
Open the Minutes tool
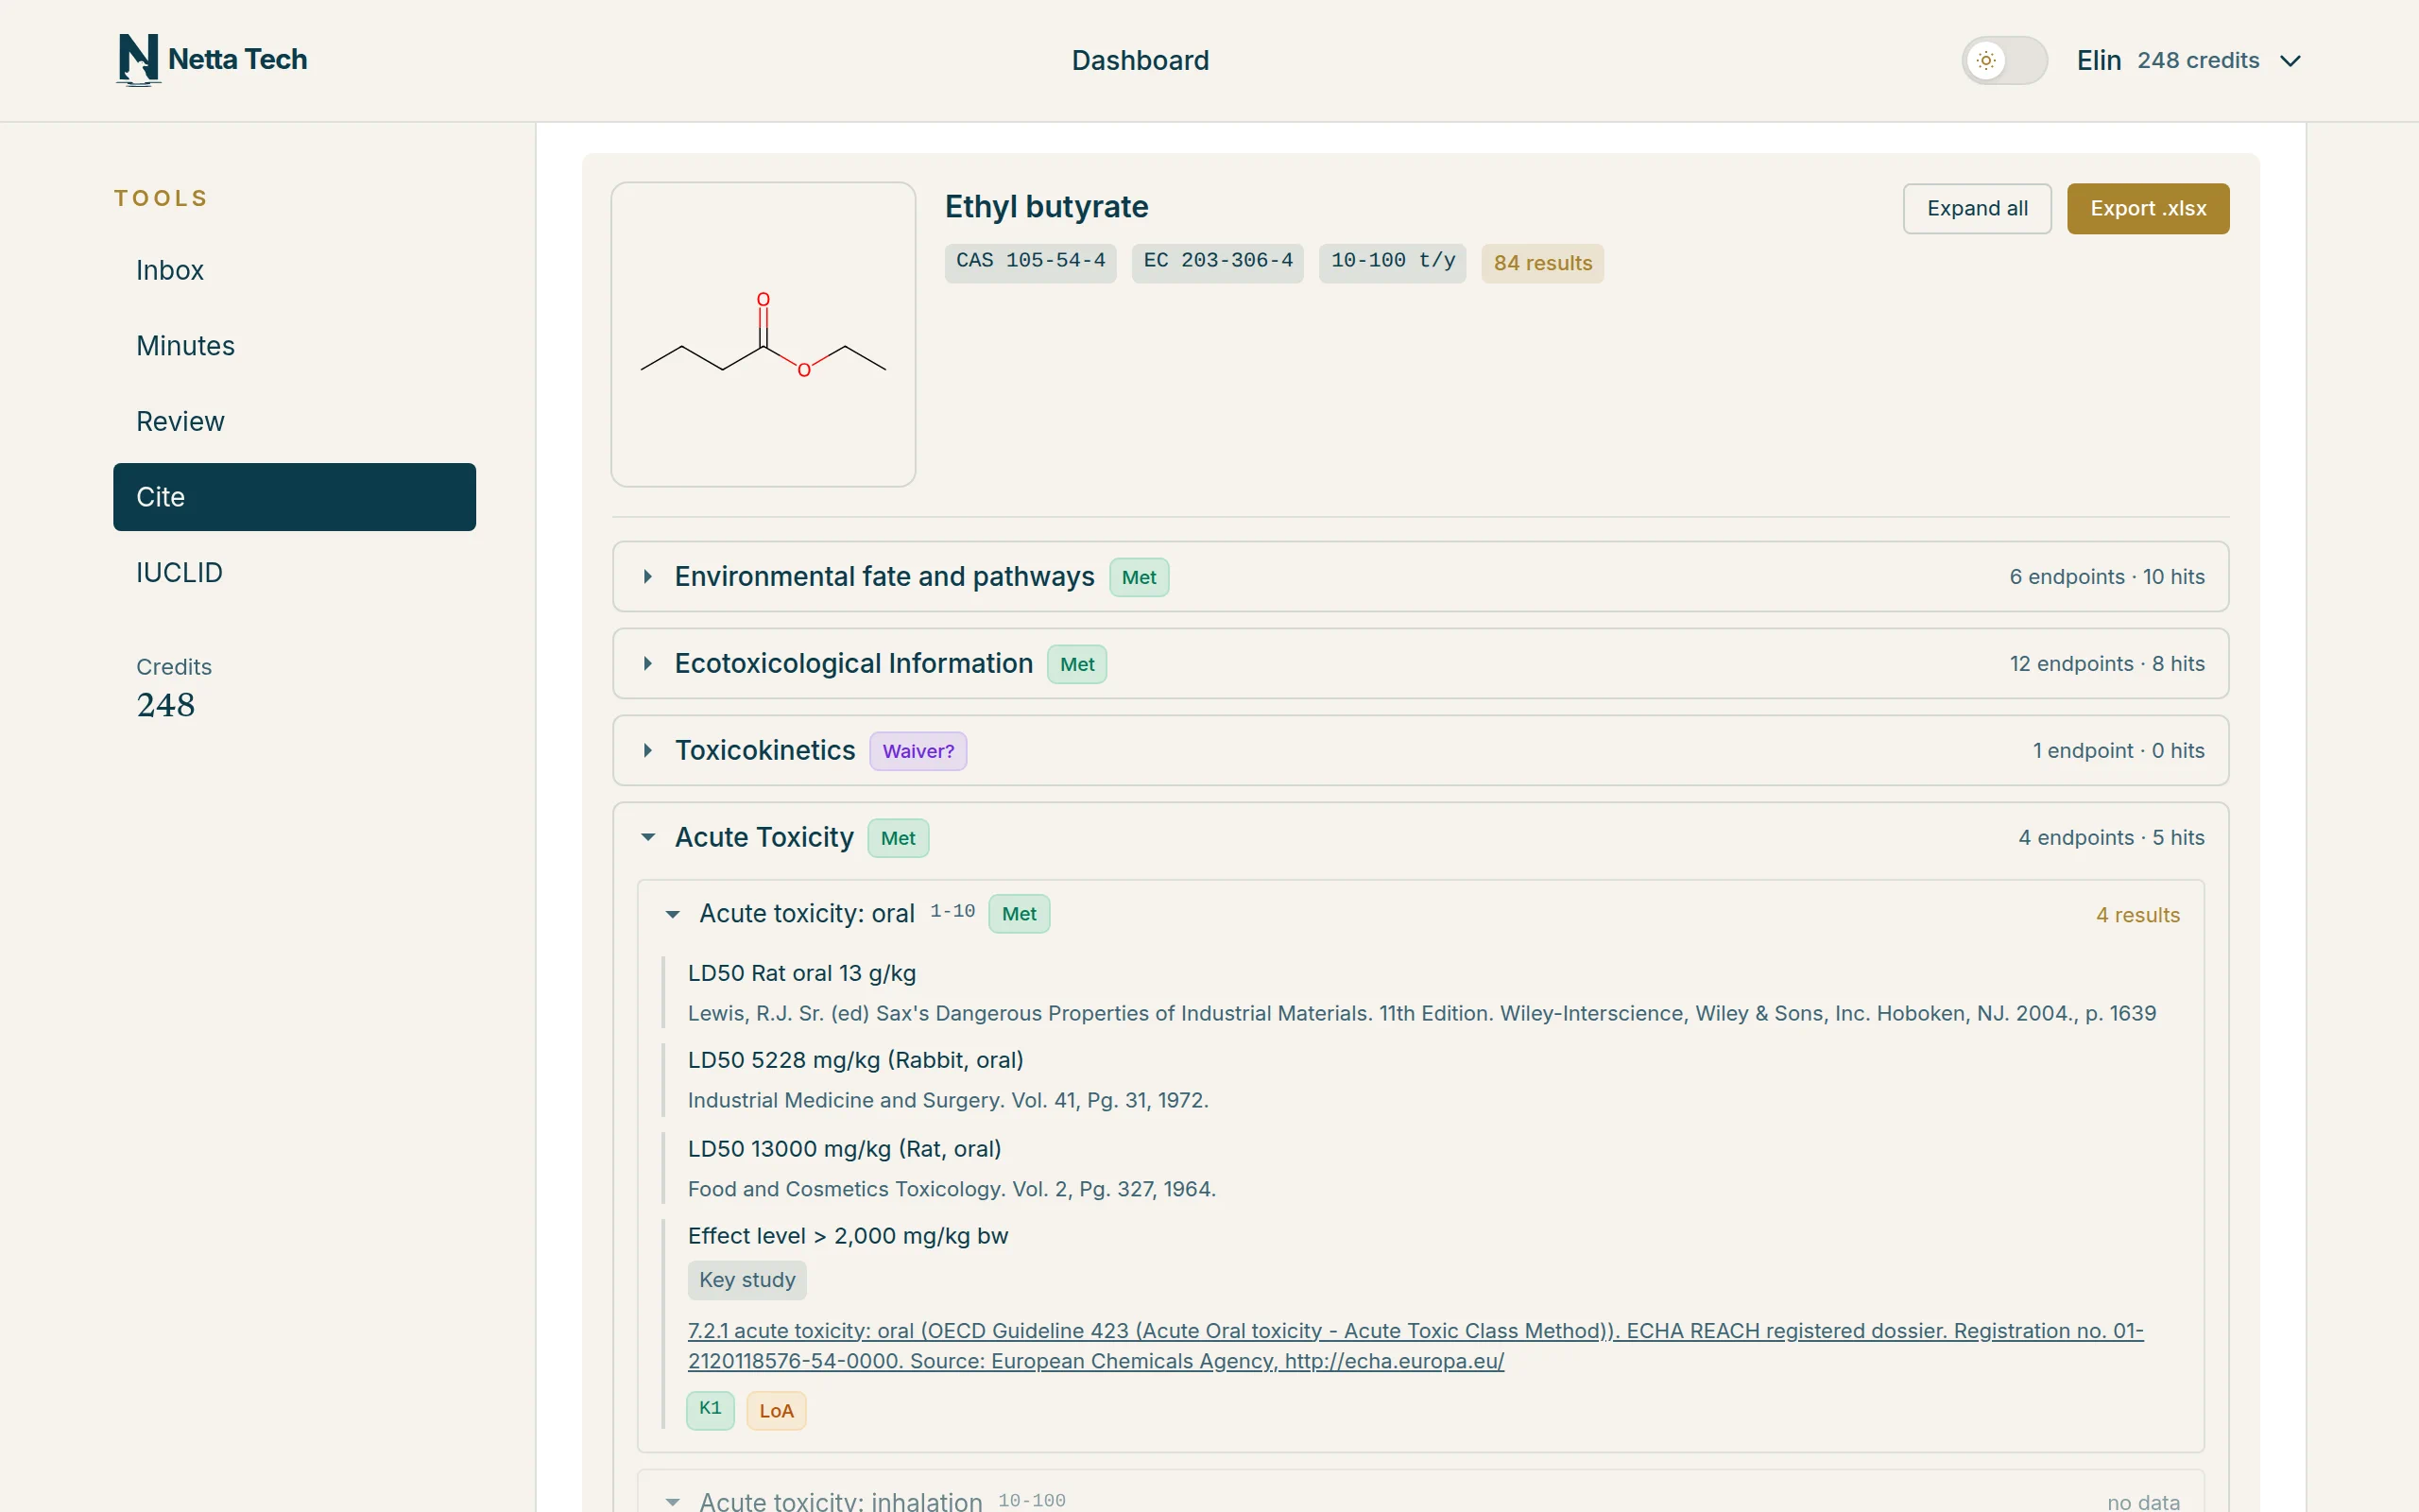pyautogui.click(x=294, y=346)
